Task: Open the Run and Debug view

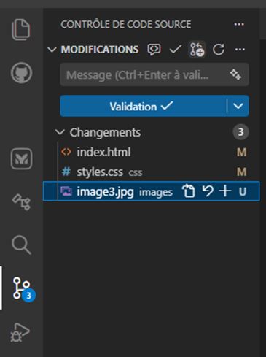Action: point(20,332)
